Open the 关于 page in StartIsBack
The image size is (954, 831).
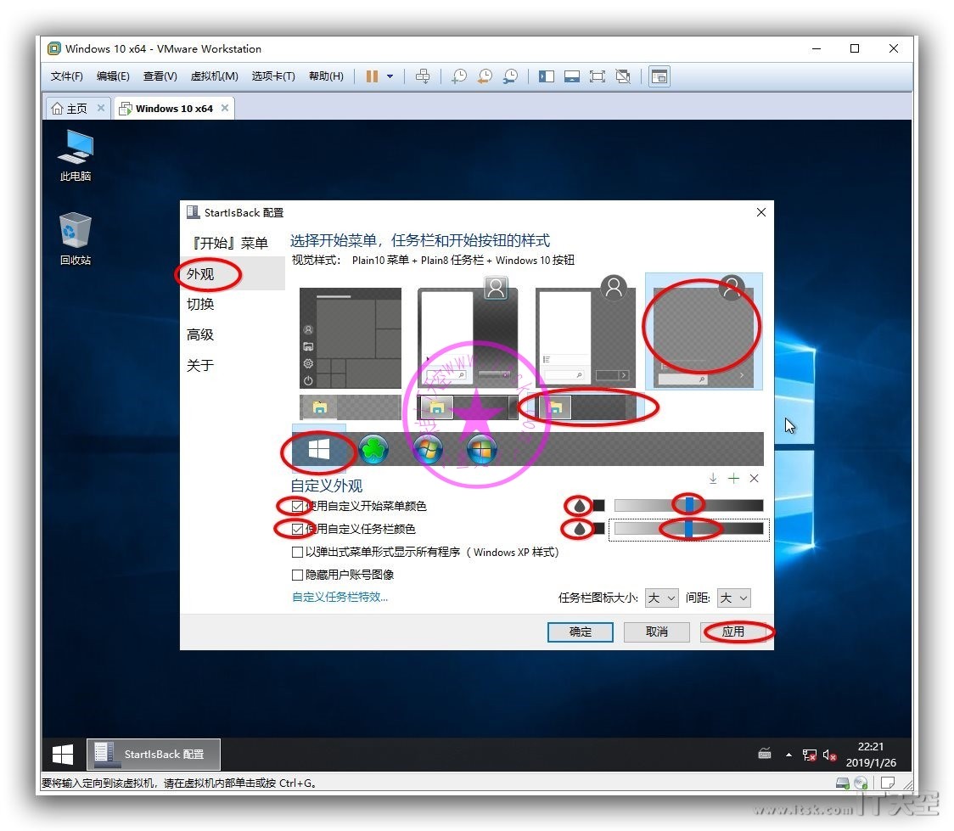(x=233, y=365)
